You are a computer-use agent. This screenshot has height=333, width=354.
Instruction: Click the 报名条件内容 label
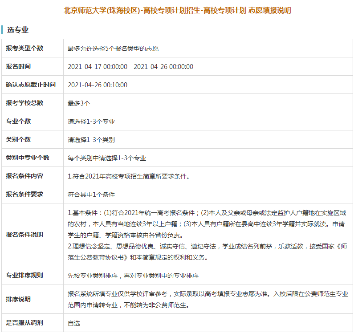pos(24,176)
